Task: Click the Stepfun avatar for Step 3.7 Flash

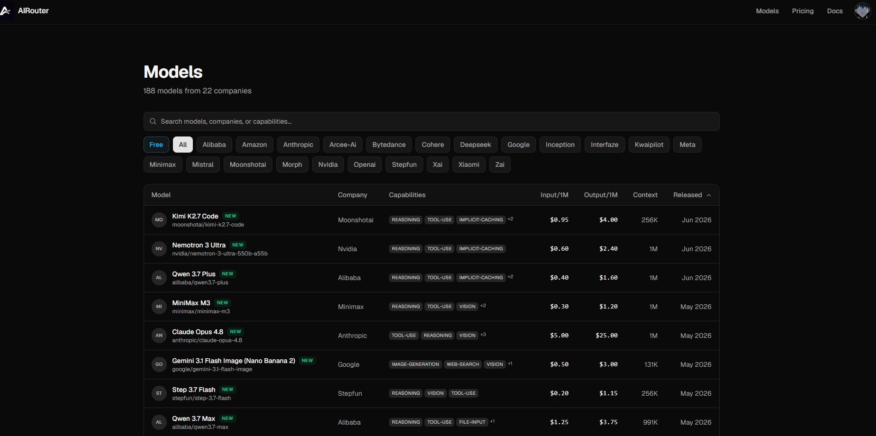Action: point(159,393)
